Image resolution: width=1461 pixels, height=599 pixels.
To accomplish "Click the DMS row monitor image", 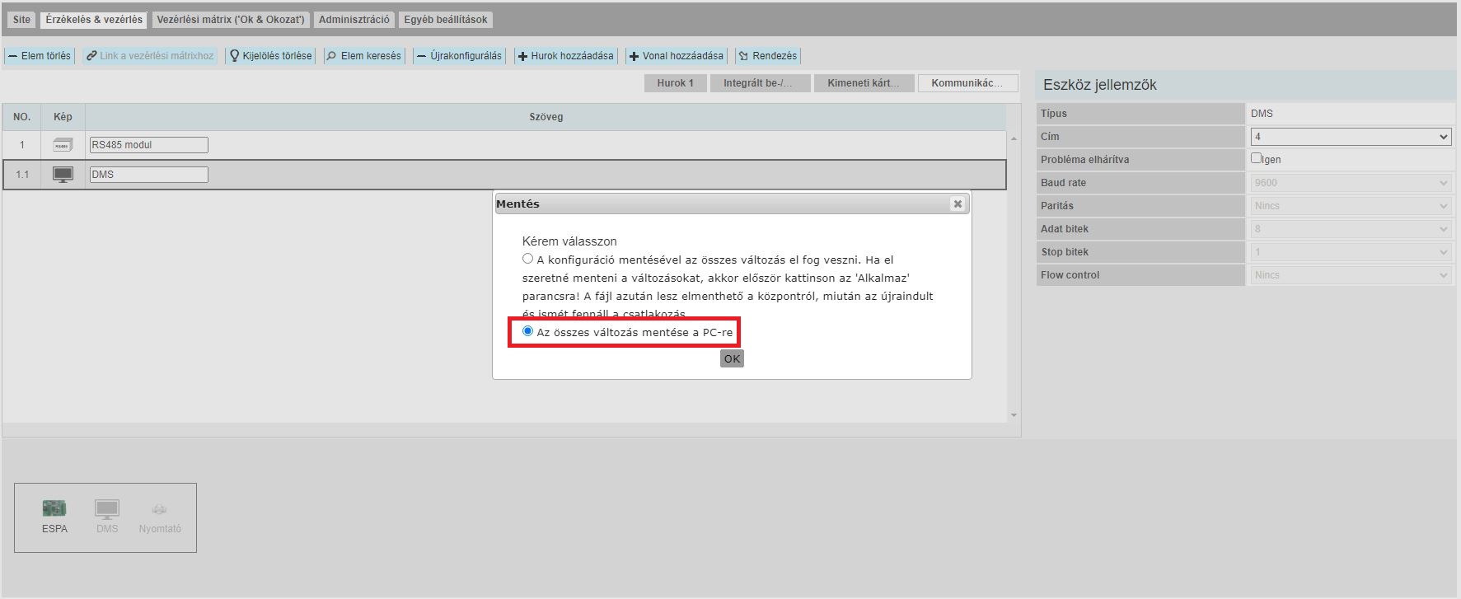I will coord(63,175).
